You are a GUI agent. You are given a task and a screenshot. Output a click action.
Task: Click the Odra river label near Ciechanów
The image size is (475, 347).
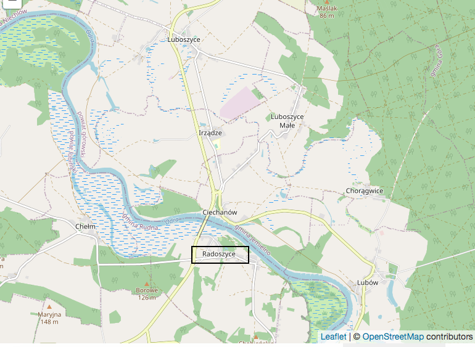[171, 221]
